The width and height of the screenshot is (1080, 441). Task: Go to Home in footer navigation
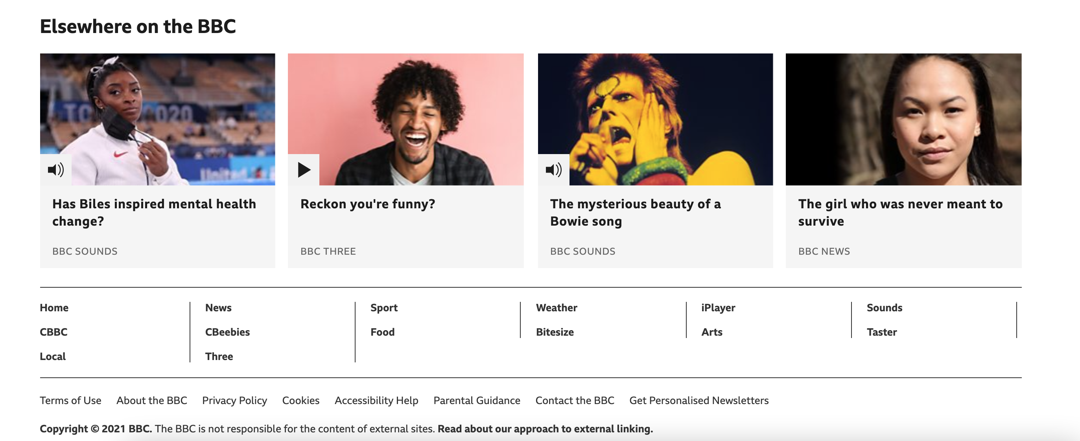point(54,308)
